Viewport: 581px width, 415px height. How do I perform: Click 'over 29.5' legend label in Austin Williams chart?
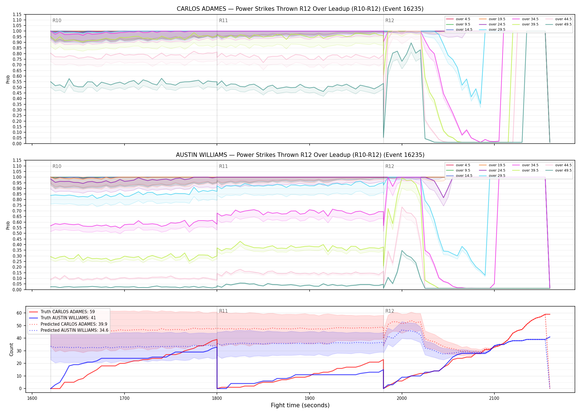point(497,176)
